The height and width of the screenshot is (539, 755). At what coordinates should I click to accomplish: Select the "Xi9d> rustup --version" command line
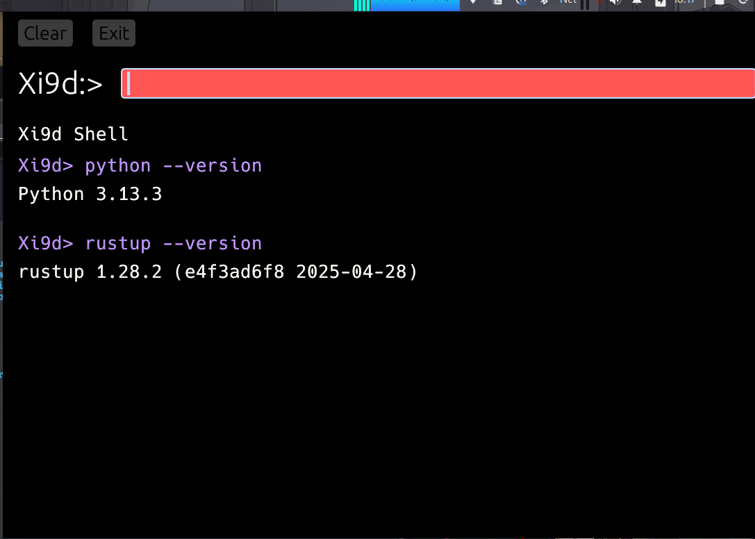pyautogui.click(x=140, y=243)
